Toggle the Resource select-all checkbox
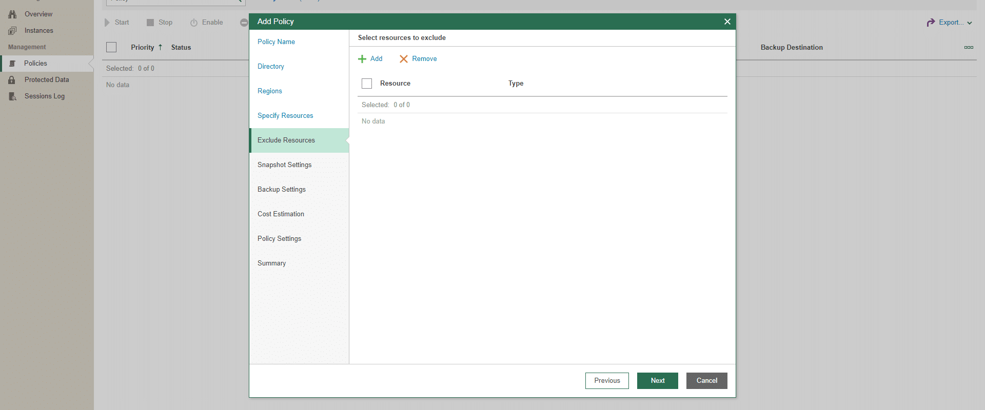This screenshot has height=410, width=985. coord(367,84)
